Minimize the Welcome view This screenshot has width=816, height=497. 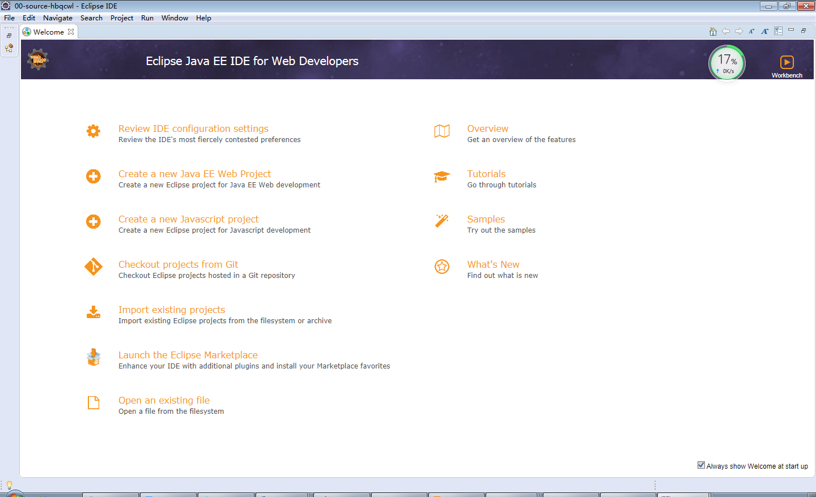tap(791, 30)
